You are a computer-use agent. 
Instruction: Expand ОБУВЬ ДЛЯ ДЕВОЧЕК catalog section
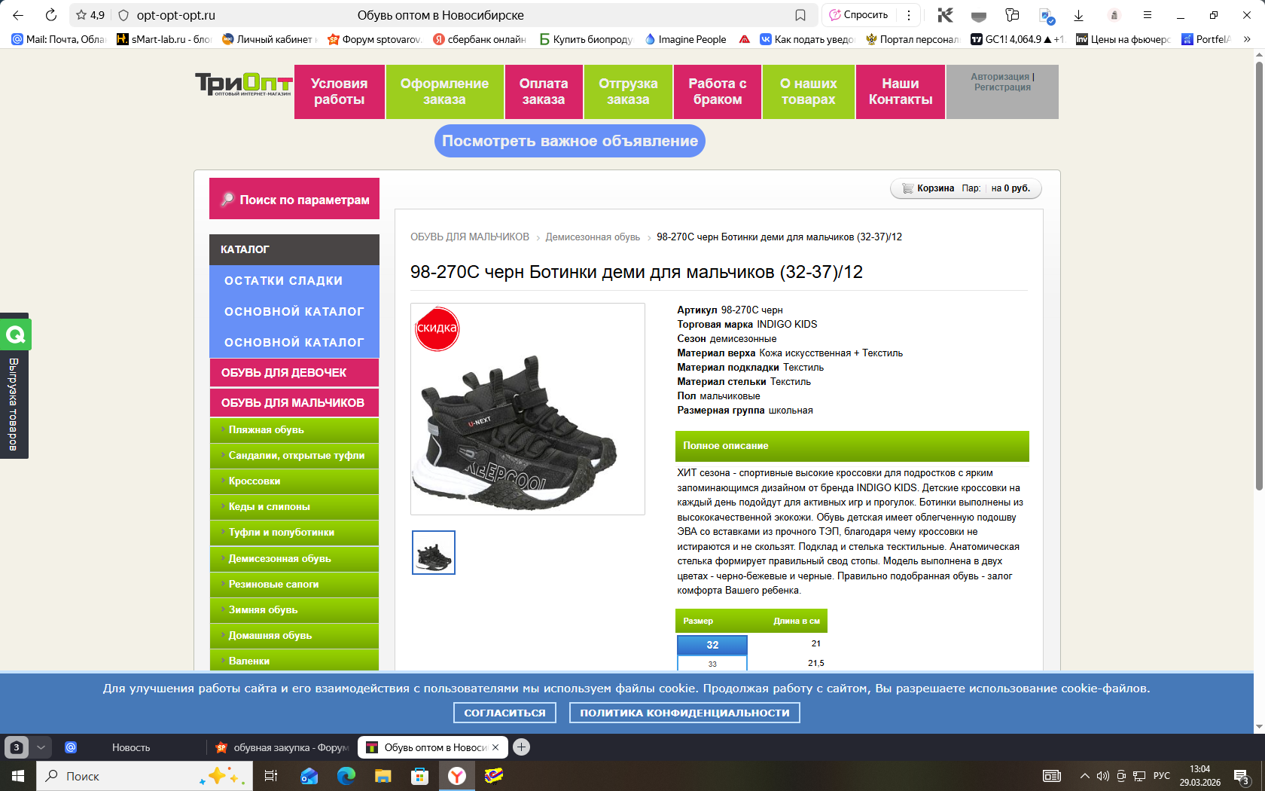point(294,373)
